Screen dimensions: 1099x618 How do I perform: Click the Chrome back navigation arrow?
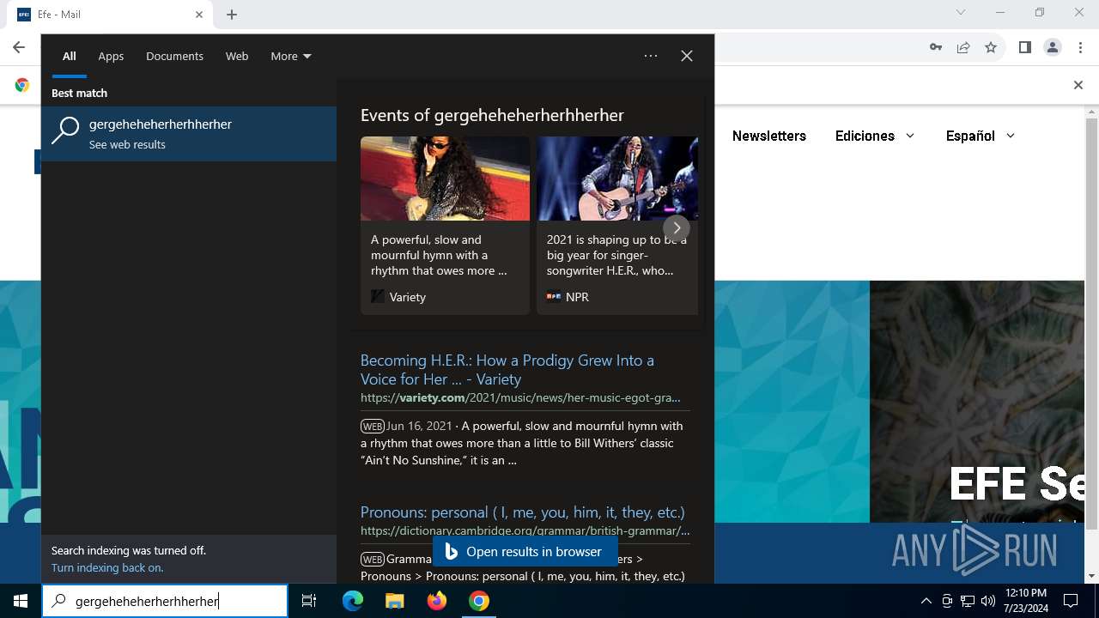point(19,47)
